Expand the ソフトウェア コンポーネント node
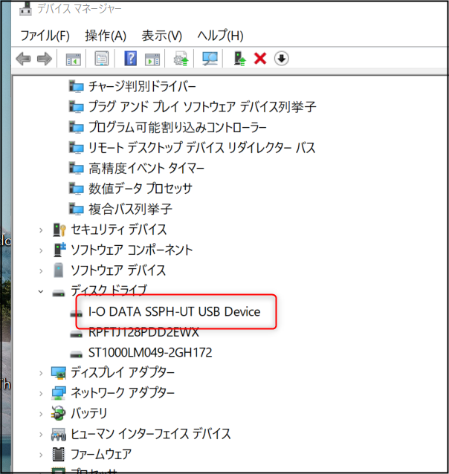Screen dimensions: 449x474 [x=41, y=250]
